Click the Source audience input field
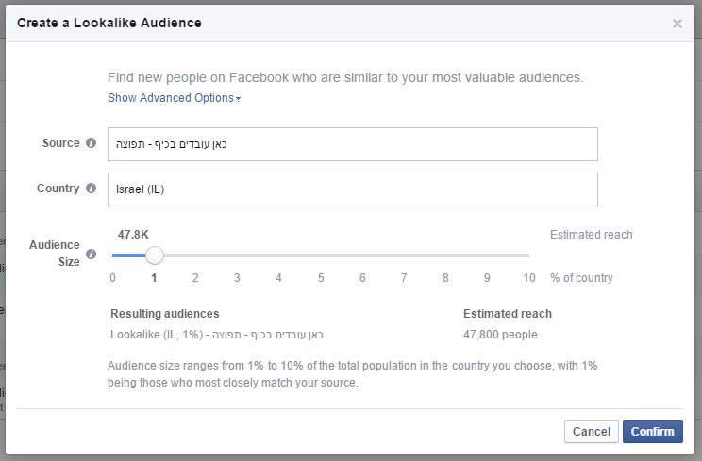 point(352,144)
